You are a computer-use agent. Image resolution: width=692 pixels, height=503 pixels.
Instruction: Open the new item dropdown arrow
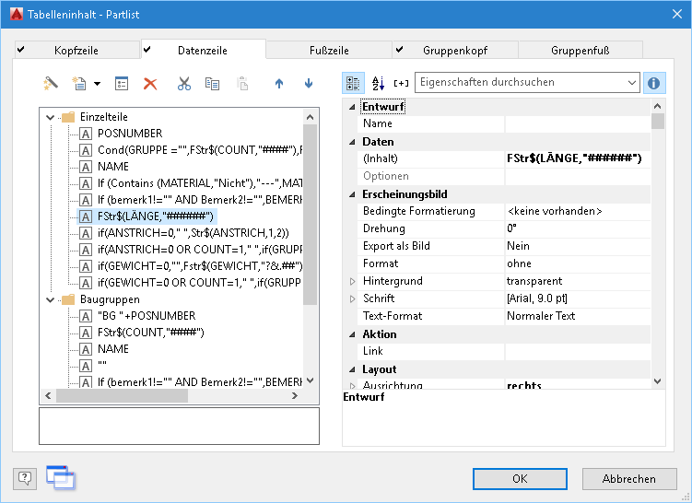tap(97, 84)
